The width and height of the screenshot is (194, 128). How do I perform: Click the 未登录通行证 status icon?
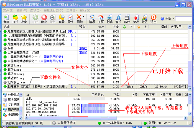(54, 123)
